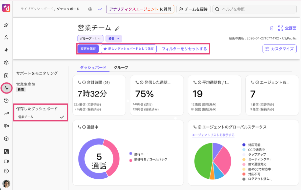The height and width of the screenshot is (191, 301).
Task: Click the 75% value
Action: [144, 94]
